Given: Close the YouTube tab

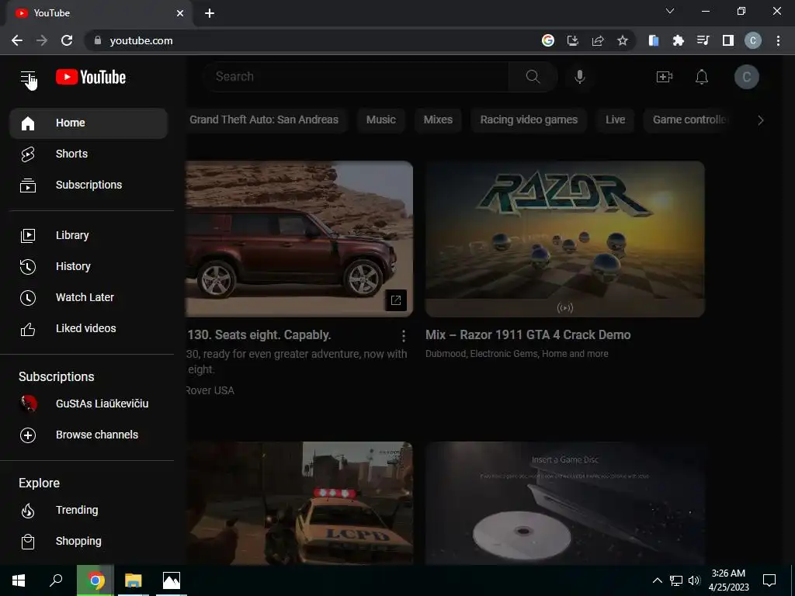Looking at the screenshot, I should pyautogui.click(x=180, y=13).
